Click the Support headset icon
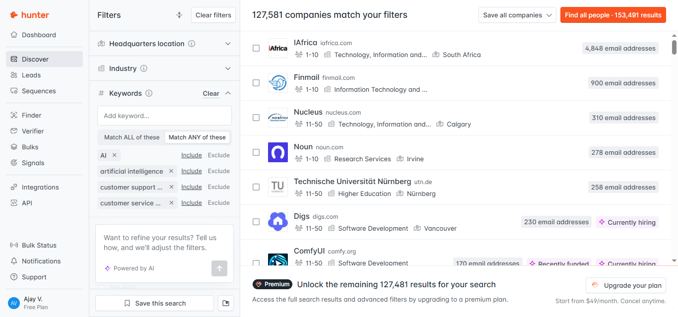678x317 pixels. coord(14,277)
